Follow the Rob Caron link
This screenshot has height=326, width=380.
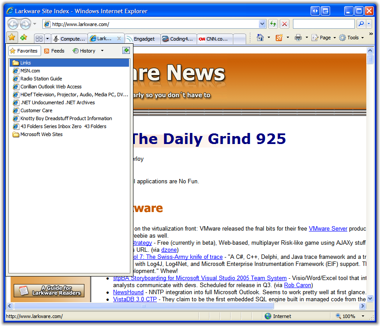(298, 285)
